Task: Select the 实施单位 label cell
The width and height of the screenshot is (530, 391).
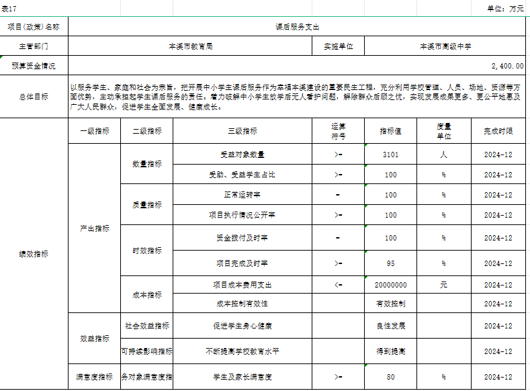Action: 339,46
